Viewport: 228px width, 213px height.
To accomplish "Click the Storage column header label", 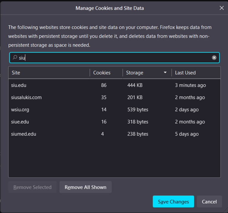I will pos(134,73).
